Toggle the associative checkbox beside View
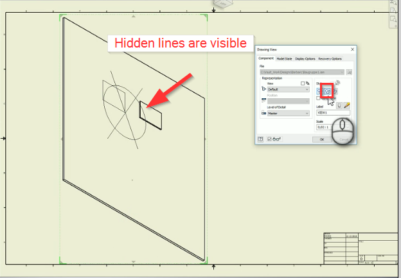The height and width of the screenshot is (278, 401). (303, 83)
